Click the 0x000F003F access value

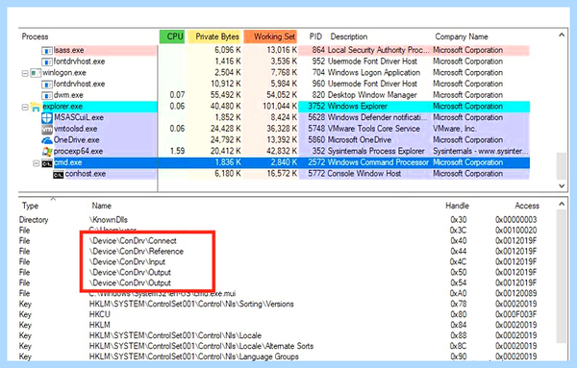tap(515, 315)
